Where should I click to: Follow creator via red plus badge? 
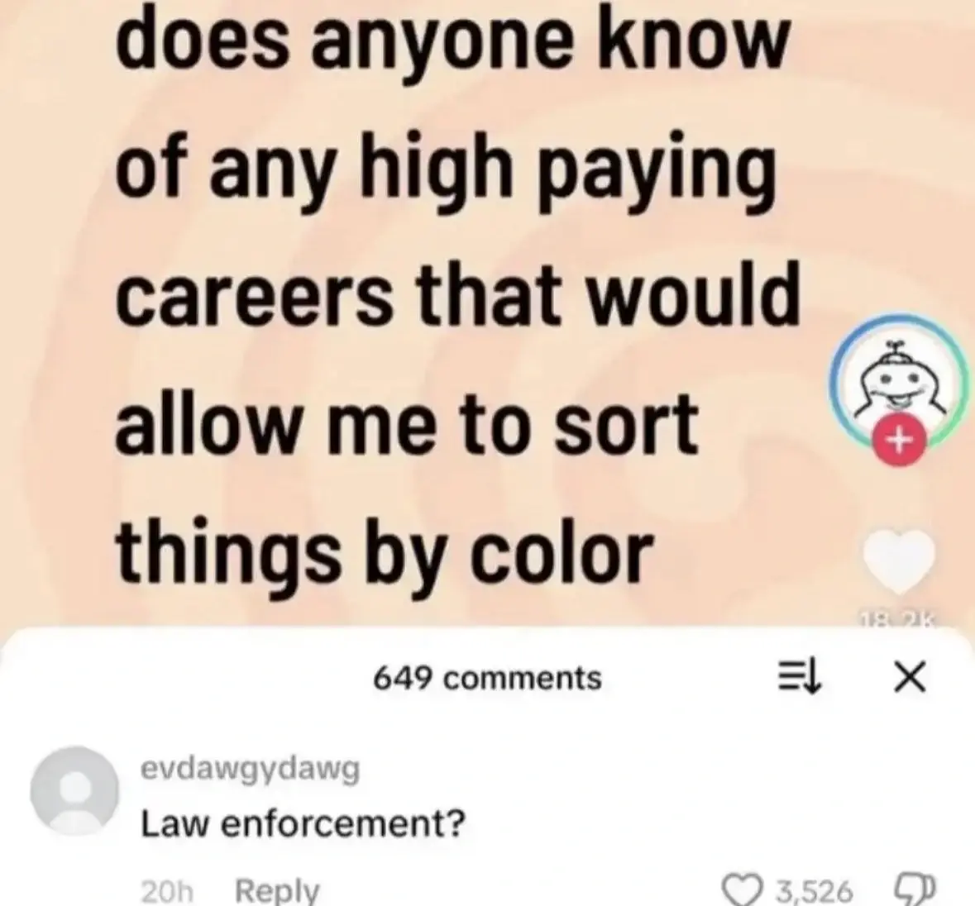tap(897, 441)
